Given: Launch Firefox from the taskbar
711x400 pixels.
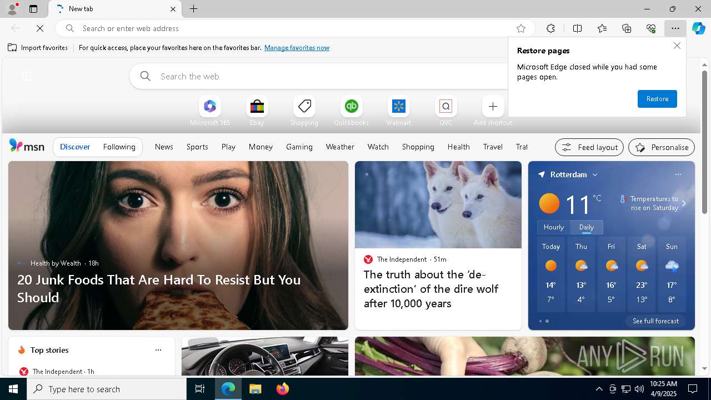Looking at the screenshot, I should pos(283,389).
